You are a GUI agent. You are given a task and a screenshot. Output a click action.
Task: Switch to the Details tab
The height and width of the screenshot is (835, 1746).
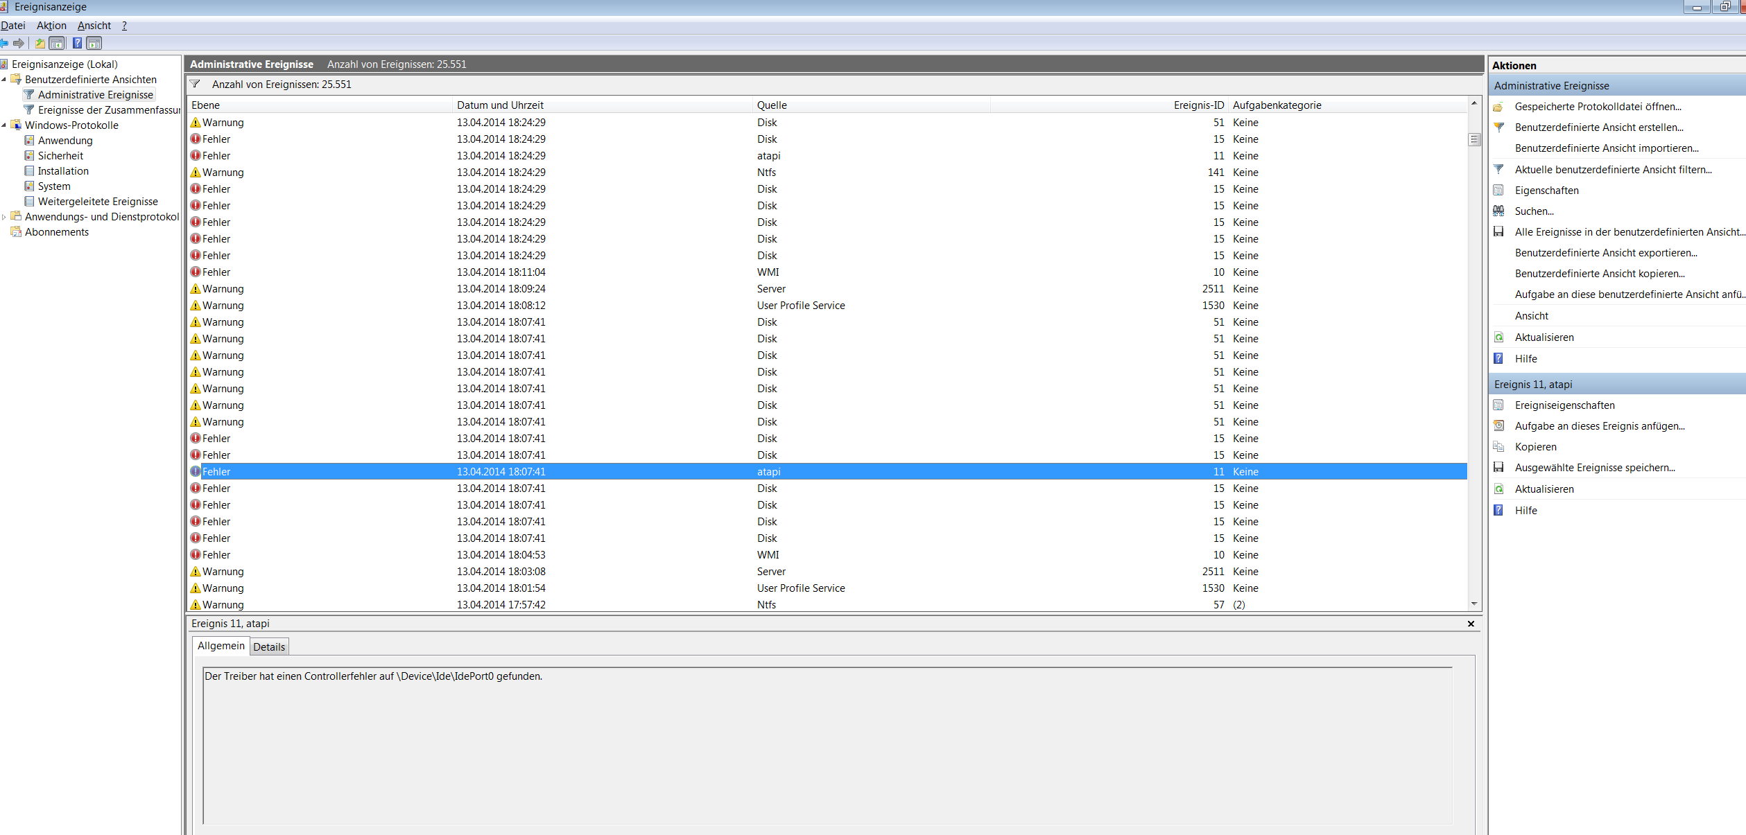269,647
